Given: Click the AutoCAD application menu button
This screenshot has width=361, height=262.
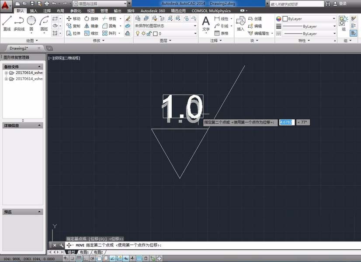Looking at the screenshot, I should pyautogui.click(x=5, y=5).
